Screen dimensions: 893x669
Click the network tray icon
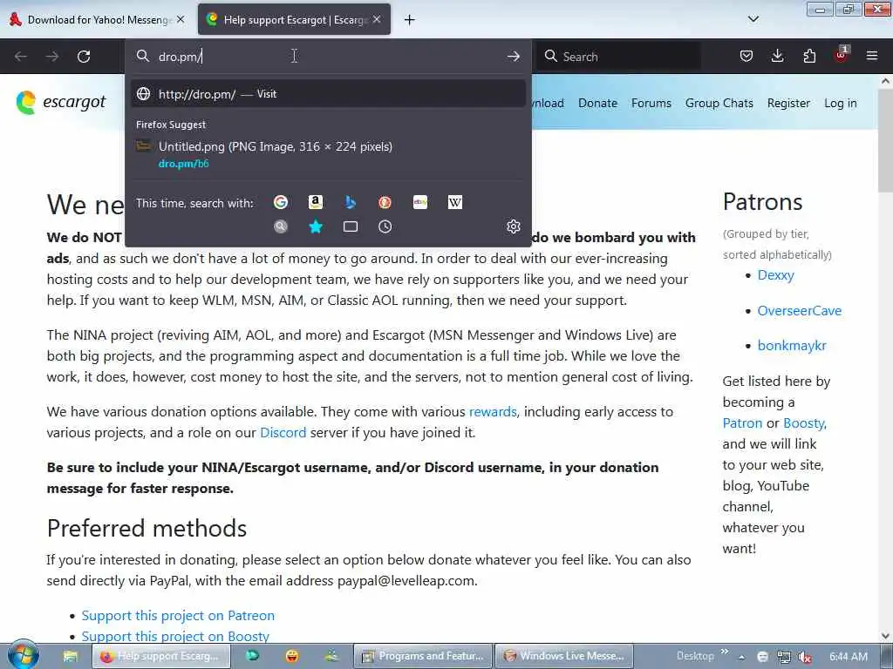point(784,657)
